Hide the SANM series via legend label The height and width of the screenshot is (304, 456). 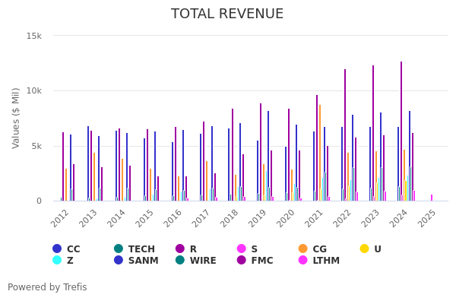pos(143,261)
